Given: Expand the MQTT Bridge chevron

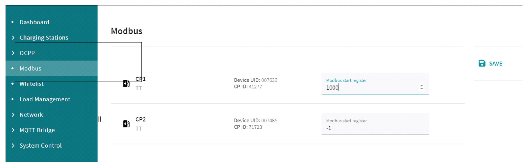Looking at the screenshot, I should click(13, 130).
